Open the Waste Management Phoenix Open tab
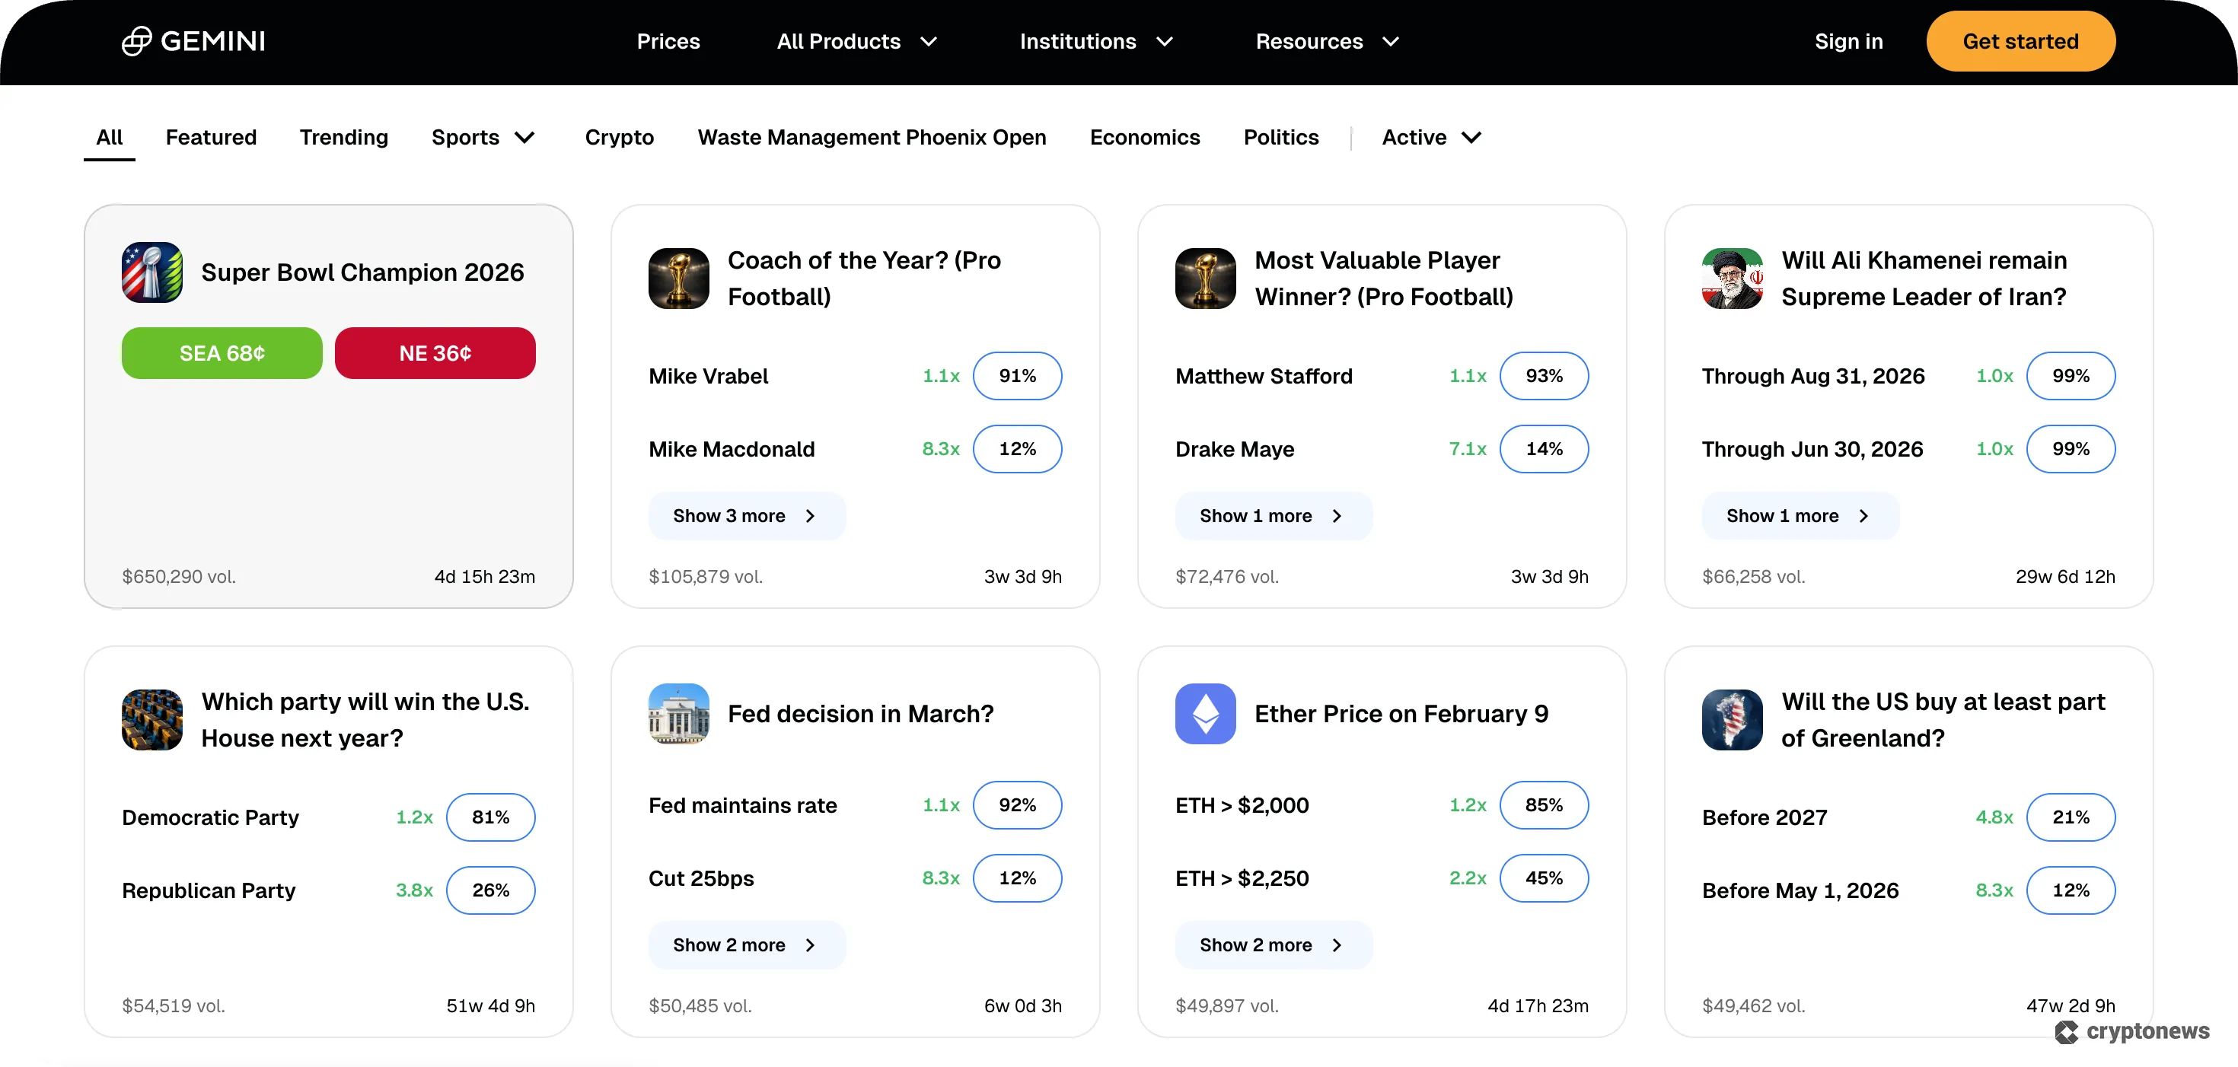 [x=872, y=137]
